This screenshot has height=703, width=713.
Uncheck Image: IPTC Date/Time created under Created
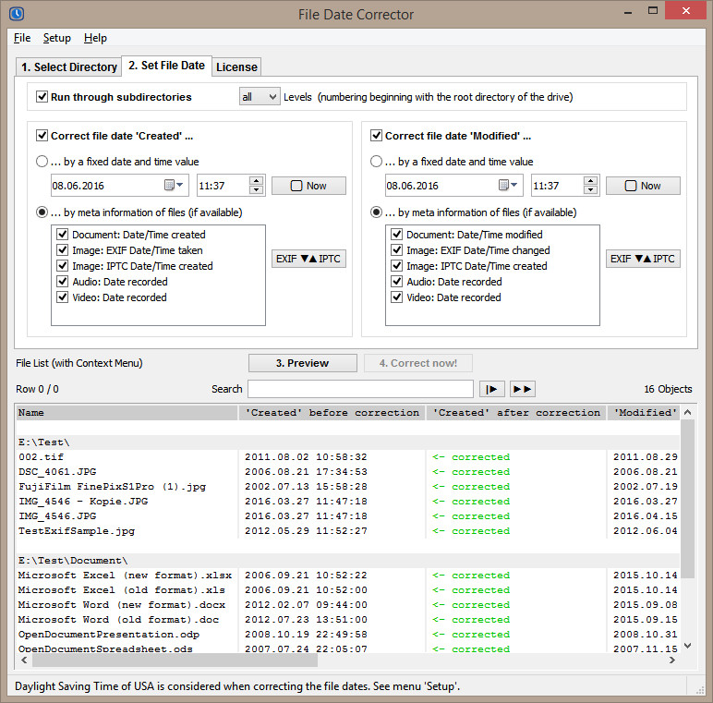coord(62,266)
